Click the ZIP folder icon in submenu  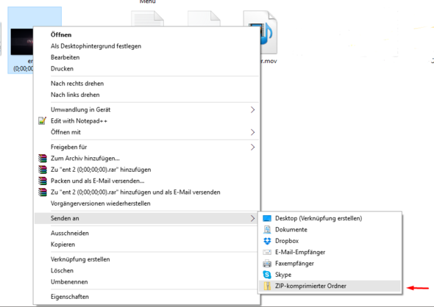tap(267, 286)
